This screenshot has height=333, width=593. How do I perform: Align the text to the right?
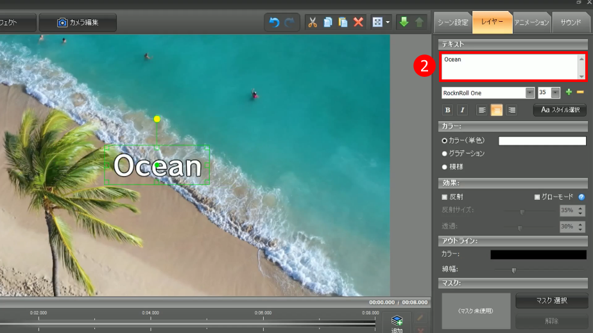coord(511,110)
